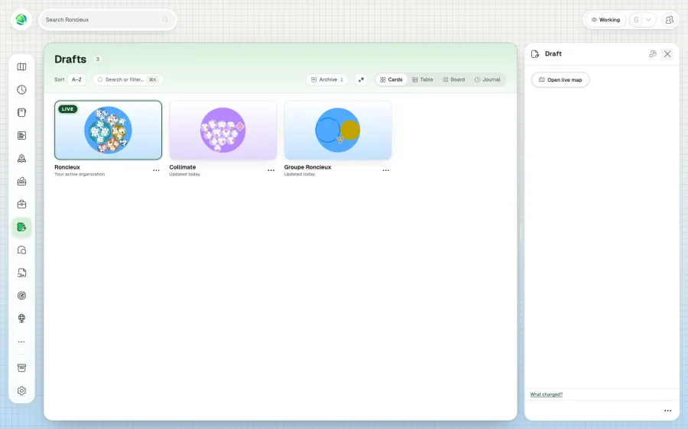The height and width of the screenshot is (429, 688).
Task: Click the green globe app logo
Action: [21, 20]
